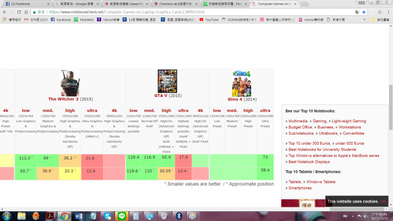Open Top 10 under 300 Euros link
Screen dimensions: 393x221
[309, 144]
